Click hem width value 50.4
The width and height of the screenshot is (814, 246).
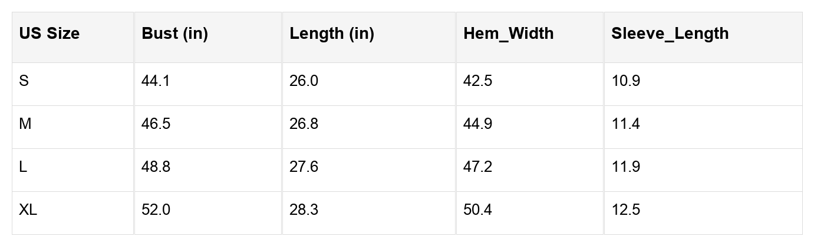click(x=477, y=210)
